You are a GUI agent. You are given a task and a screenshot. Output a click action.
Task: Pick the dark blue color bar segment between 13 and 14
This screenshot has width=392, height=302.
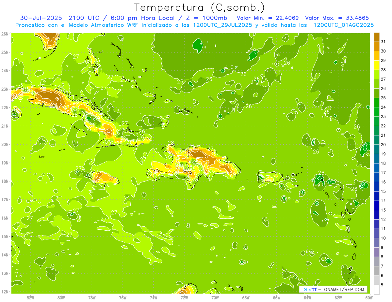377,206
